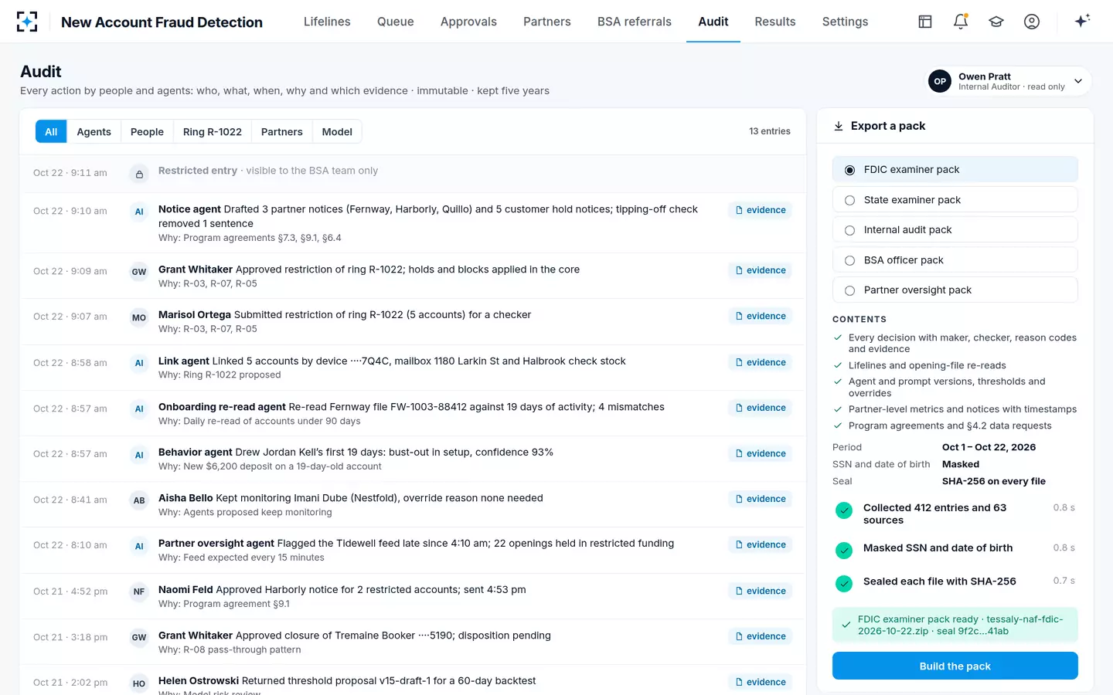Show the All entries filter
The height and width of the screenshot is (695, 1113).
click(x=51, y=132)
